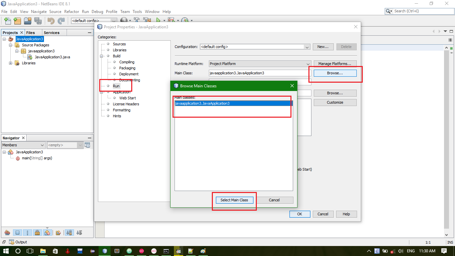Click the Build Project hammer icon
Image resolution: width=455 pixels, height=256 pixels.
pyautogui.click(x=136, y=20)
